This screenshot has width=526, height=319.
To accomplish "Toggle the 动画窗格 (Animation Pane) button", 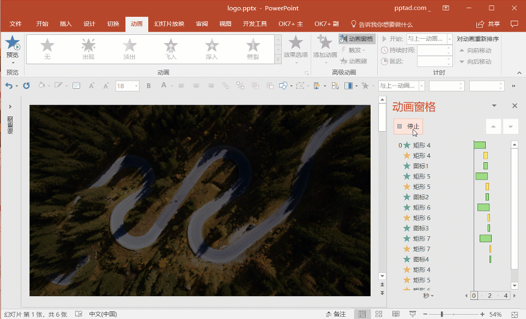I will click(x=356, y=39).
